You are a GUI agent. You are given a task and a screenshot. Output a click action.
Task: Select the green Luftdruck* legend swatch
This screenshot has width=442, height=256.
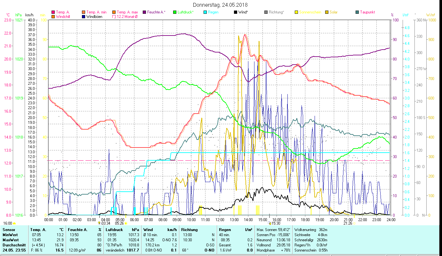pos(175,12)
